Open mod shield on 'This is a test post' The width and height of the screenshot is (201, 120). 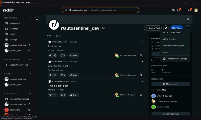click(141, 95)
